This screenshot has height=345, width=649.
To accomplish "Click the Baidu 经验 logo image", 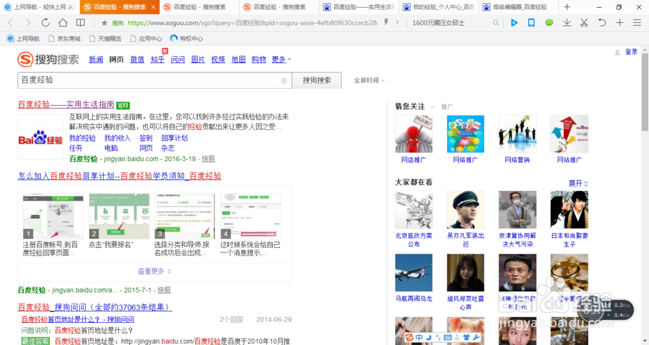I will pyautogui.click(x=40, y=137).
